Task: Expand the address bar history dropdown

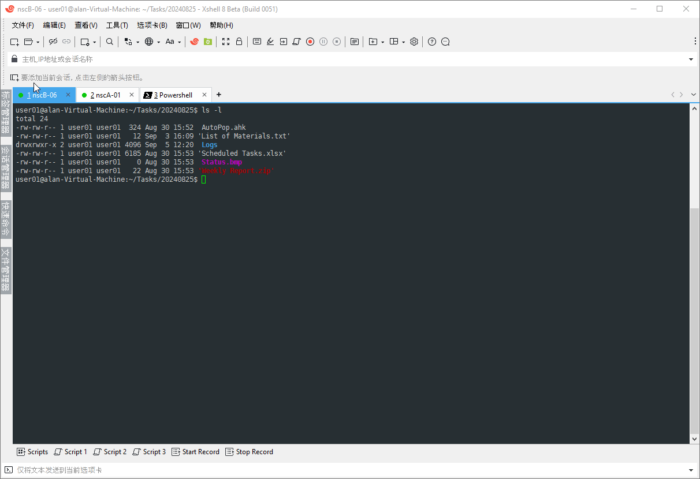Action: click(691, 59)
